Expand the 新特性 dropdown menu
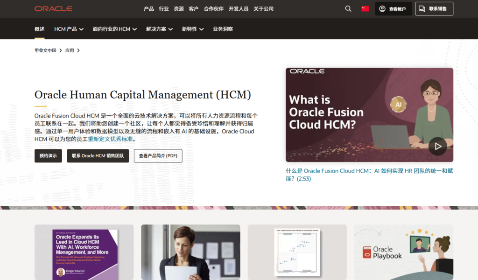Image resolution: width=478 pixels, height=280 pixels. [x=192, y=29]
